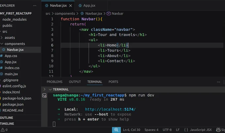Click the components breadcrumb segment
This screenshot has height=133, width=225.
coord(65,14)
